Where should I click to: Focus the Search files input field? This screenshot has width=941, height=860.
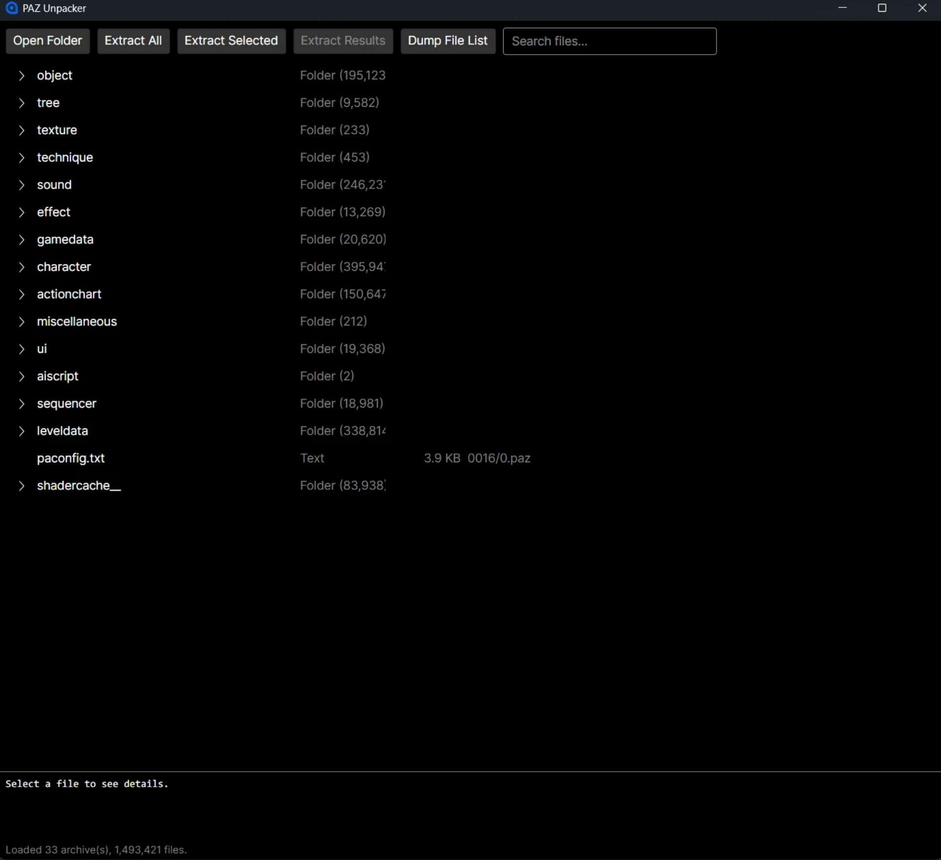609,41
